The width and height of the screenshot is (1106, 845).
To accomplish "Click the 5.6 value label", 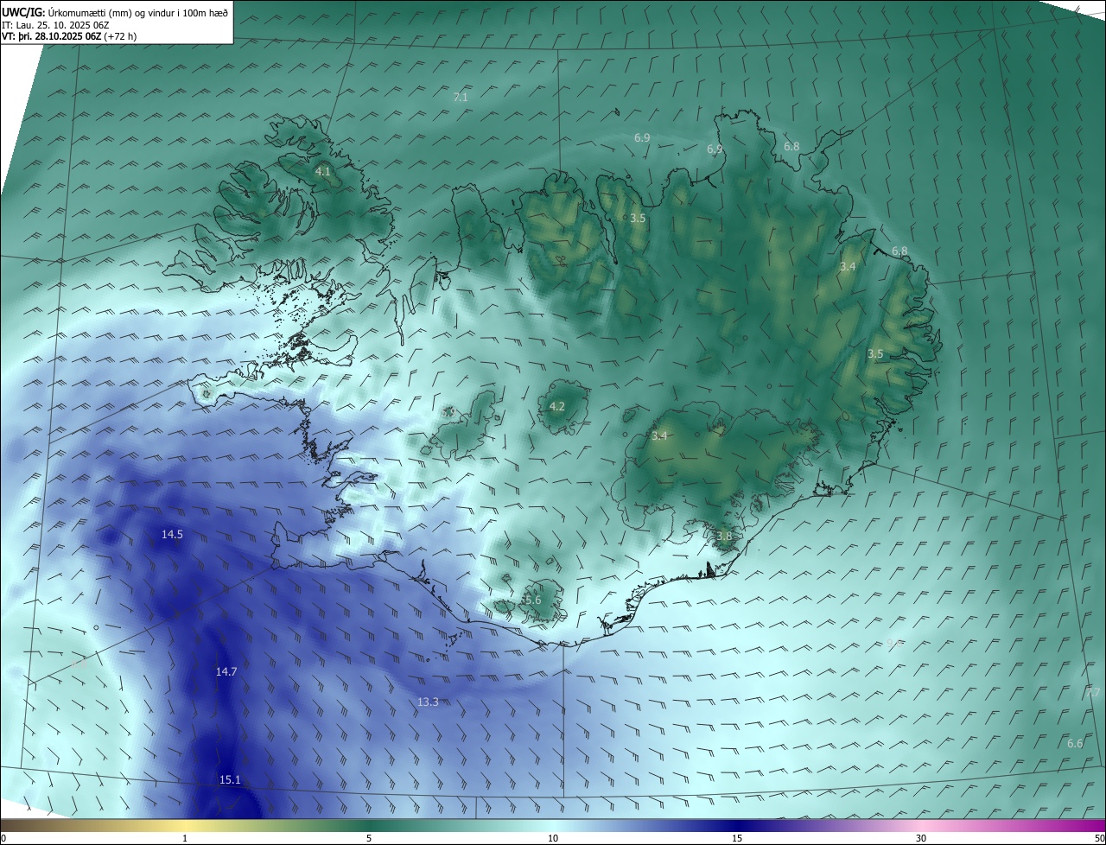I will coord(532,600).
